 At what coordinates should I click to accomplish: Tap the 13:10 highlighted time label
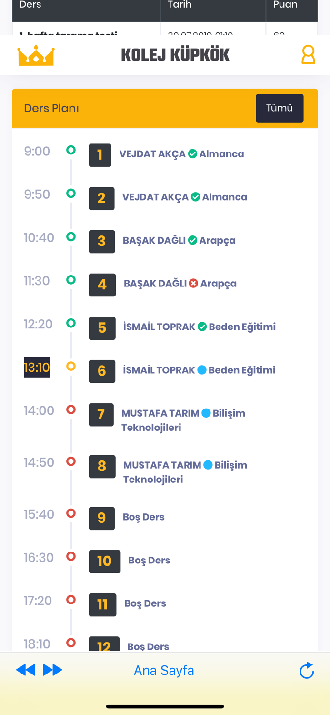click(37, 367)
